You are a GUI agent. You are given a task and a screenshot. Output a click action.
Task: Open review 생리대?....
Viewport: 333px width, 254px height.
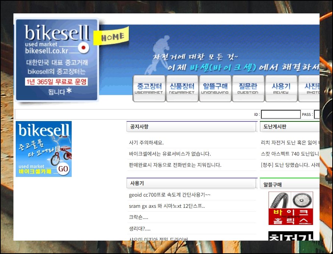tap(140, 229)
